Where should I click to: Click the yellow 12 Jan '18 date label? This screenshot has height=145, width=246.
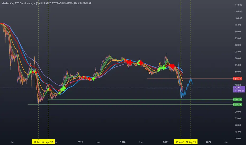point(39,142)
